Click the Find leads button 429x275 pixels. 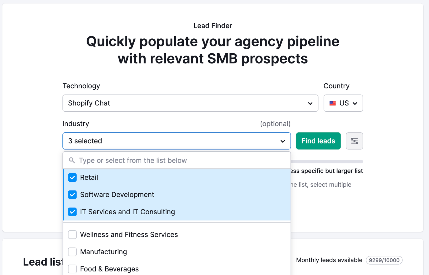[318, 141]
